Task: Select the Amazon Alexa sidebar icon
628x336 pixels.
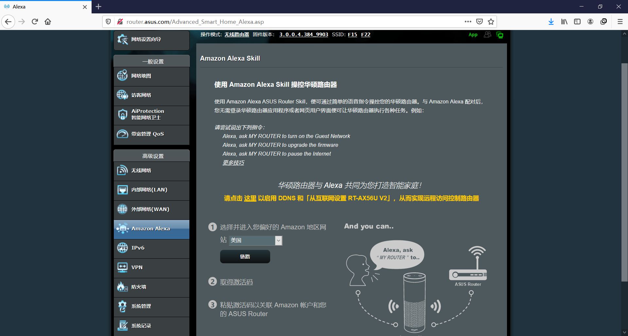Action: click(x=122, y=229)
